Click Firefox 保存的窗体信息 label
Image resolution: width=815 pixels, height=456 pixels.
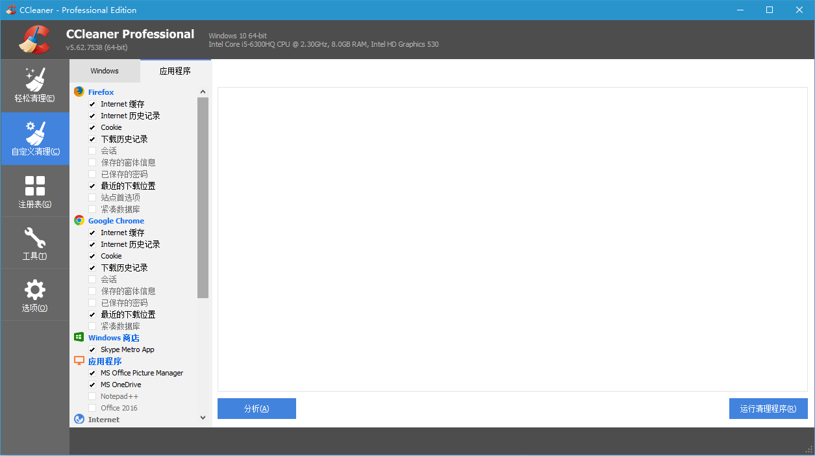(x=128, y=162)
